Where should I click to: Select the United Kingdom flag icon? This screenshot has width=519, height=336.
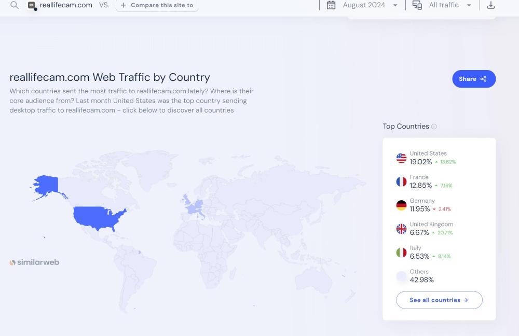(401, 229)
